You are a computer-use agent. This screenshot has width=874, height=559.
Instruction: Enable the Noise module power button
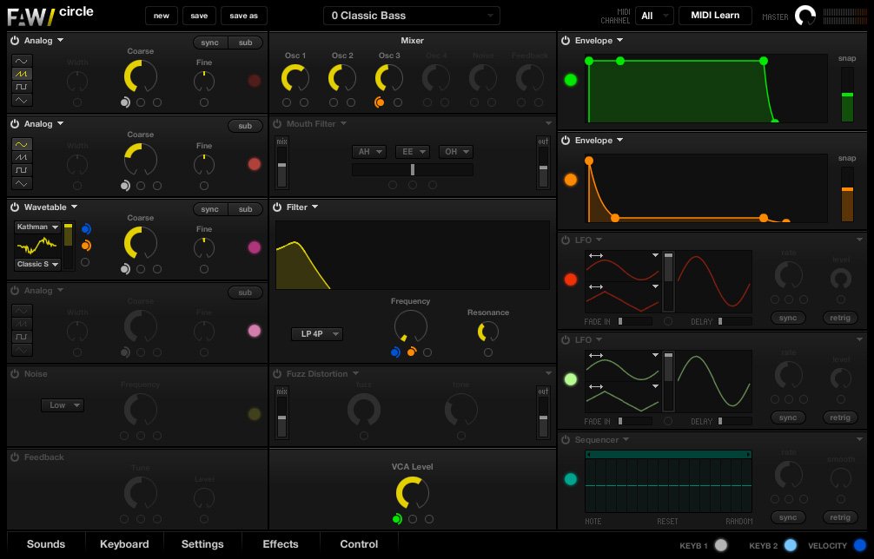[15, 374]
